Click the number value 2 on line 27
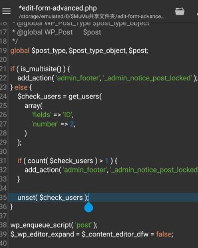198x248 pixels. 72,124
